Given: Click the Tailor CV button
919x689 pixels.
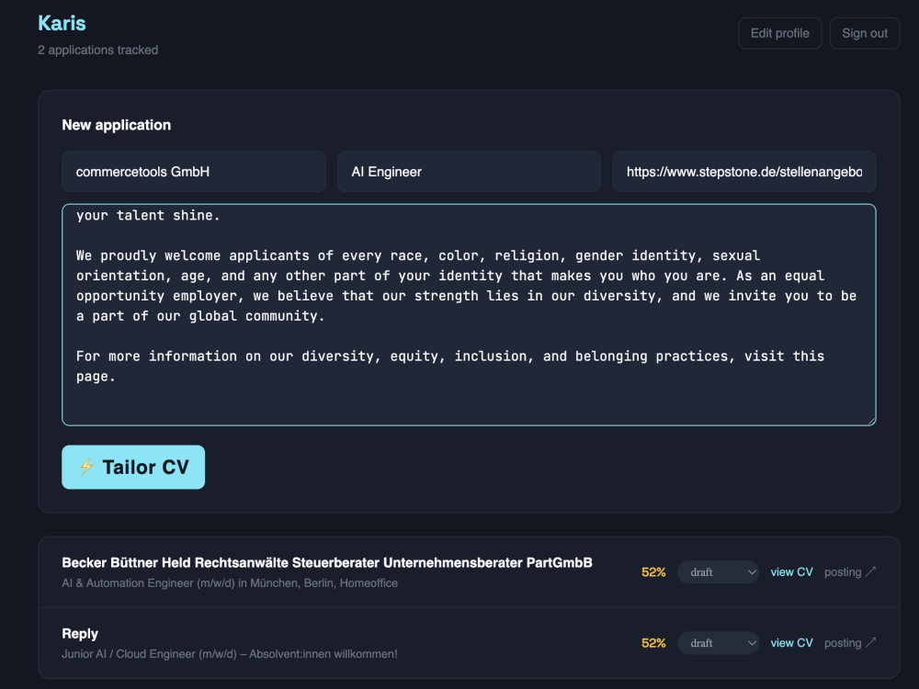Looking at the screenshot, I should point(133,467).
